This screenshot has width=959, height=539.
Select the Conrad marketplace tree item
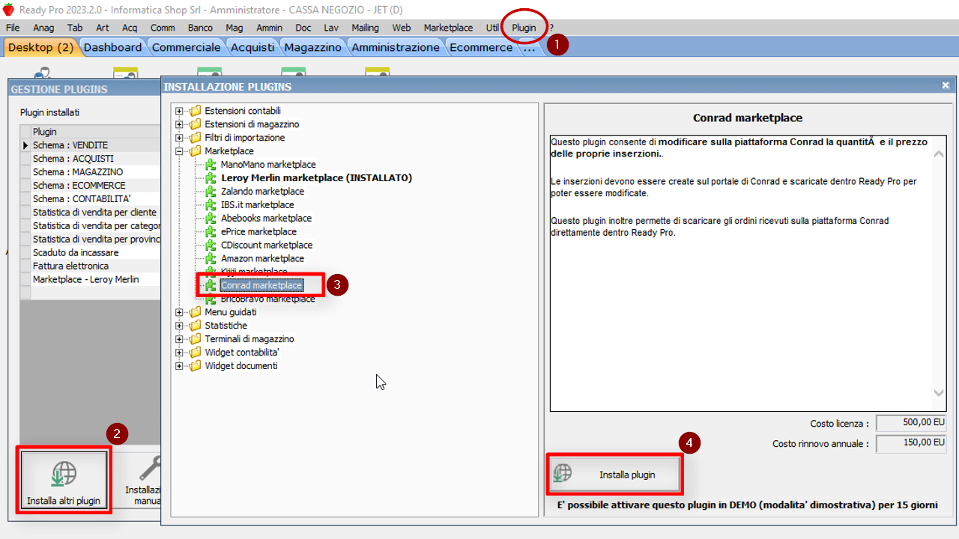click(261, 285)
